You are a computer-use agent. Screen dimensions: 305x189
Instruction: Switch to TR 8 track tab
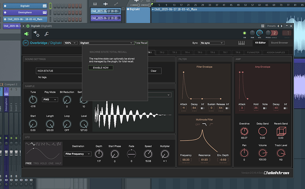238,53
